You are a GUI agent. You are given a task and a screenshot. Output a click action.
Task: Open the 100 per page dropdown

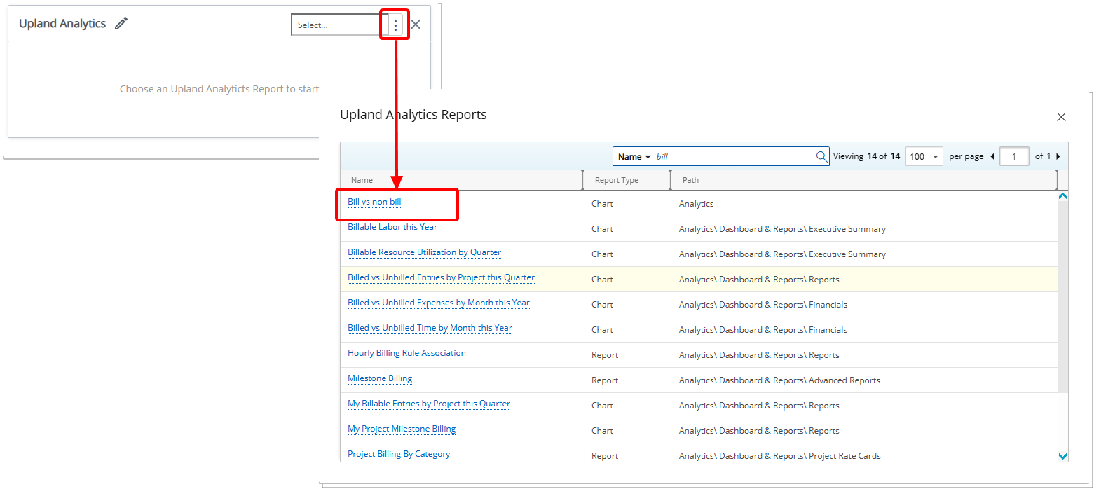click(924, 157)
